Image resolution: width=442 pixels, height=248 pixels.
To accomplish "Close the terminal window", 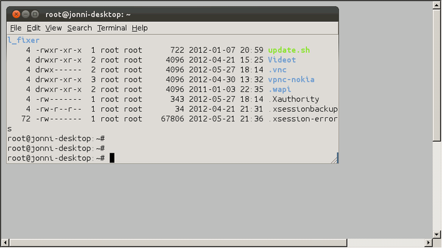I will pyautogui.click(x=16, y=14).
